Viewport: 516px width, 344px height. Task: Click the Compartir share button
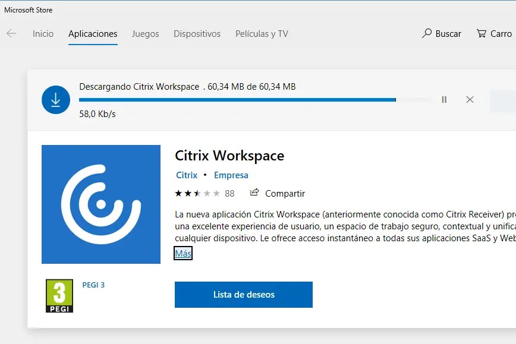click(278, 193)
